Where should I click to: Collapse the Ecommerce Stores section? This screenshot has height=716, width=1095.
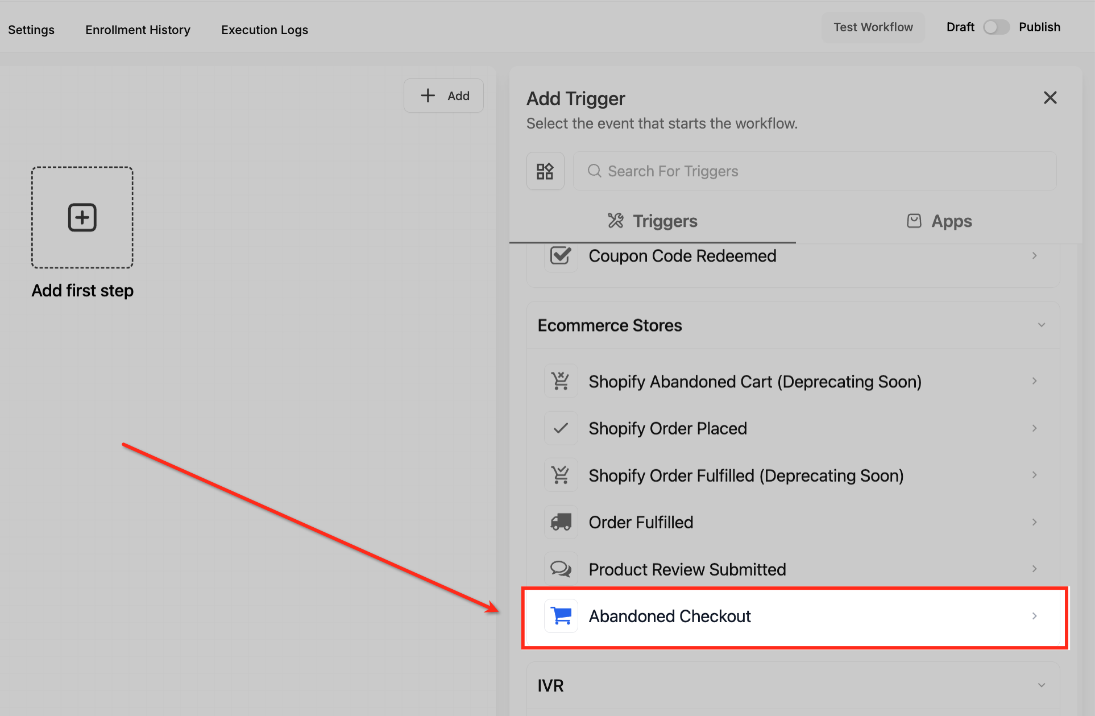[x=1041, y=325]
